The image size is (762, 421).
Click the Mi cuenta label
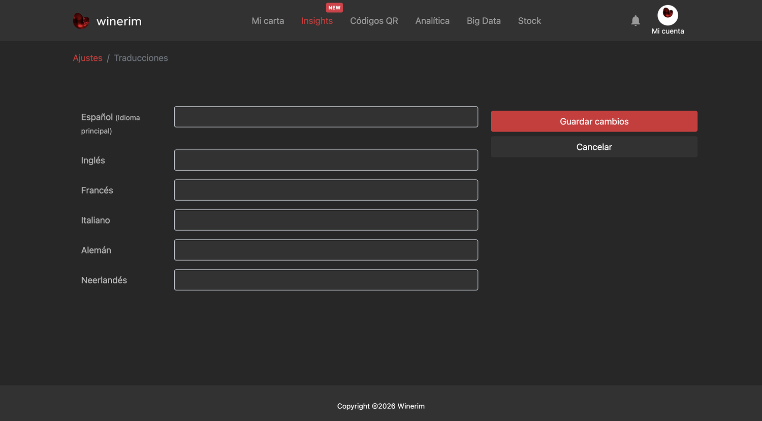(668, 31)
